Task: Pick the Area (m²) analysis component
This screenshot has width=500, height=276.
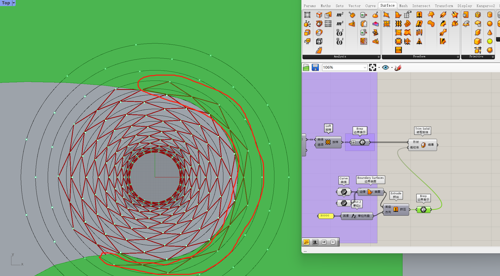Action: click(340, 15)
